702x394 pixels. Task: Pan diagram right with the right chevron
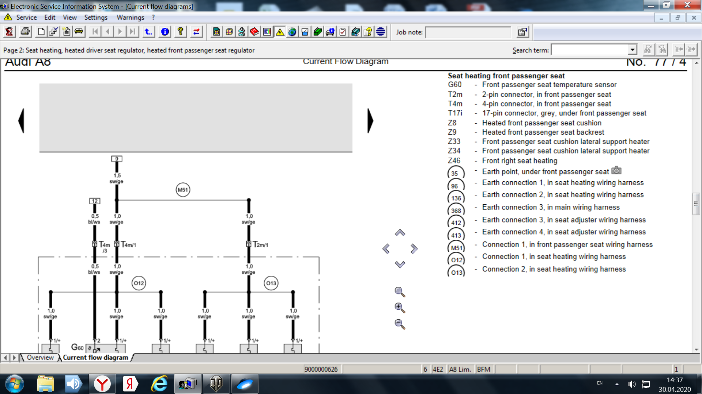(x=414, y=249)
